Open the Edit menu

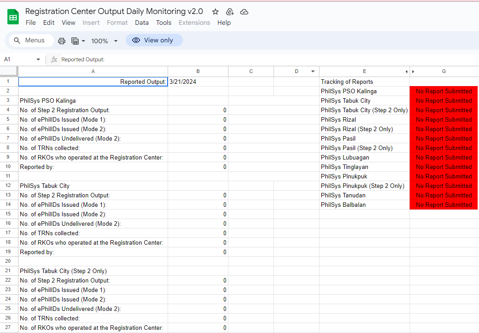[49, 23]
